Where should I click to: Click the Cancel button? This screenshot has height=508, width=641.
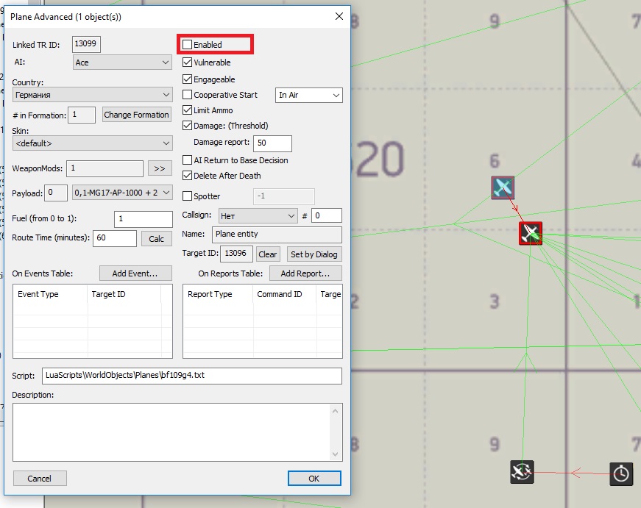(40, 478)
